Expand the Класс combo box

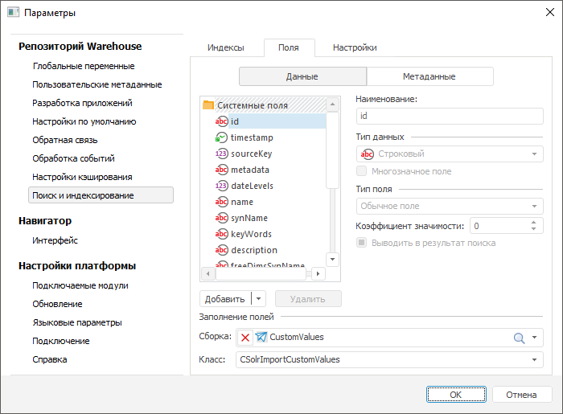click(x=536, y=359)
